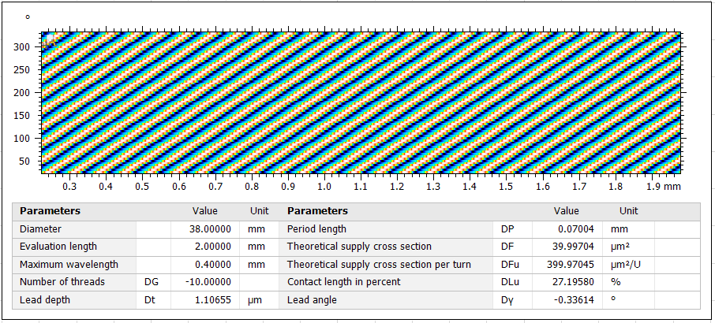
Task: Click the right Parameters column header
Action: (x=317, y=211)
